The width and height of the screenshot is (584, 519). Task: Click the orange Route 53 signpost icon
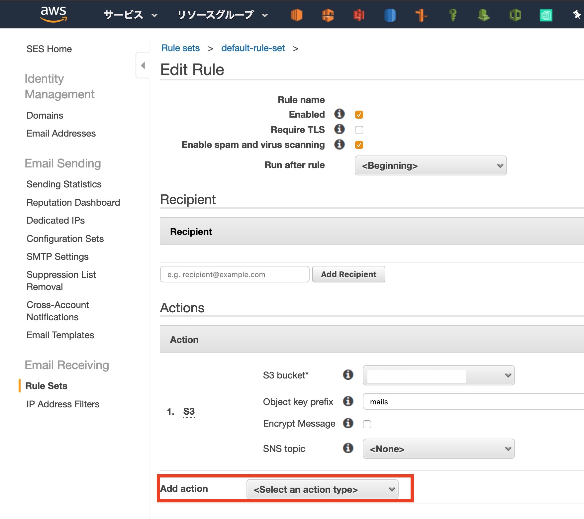[421, 15]
